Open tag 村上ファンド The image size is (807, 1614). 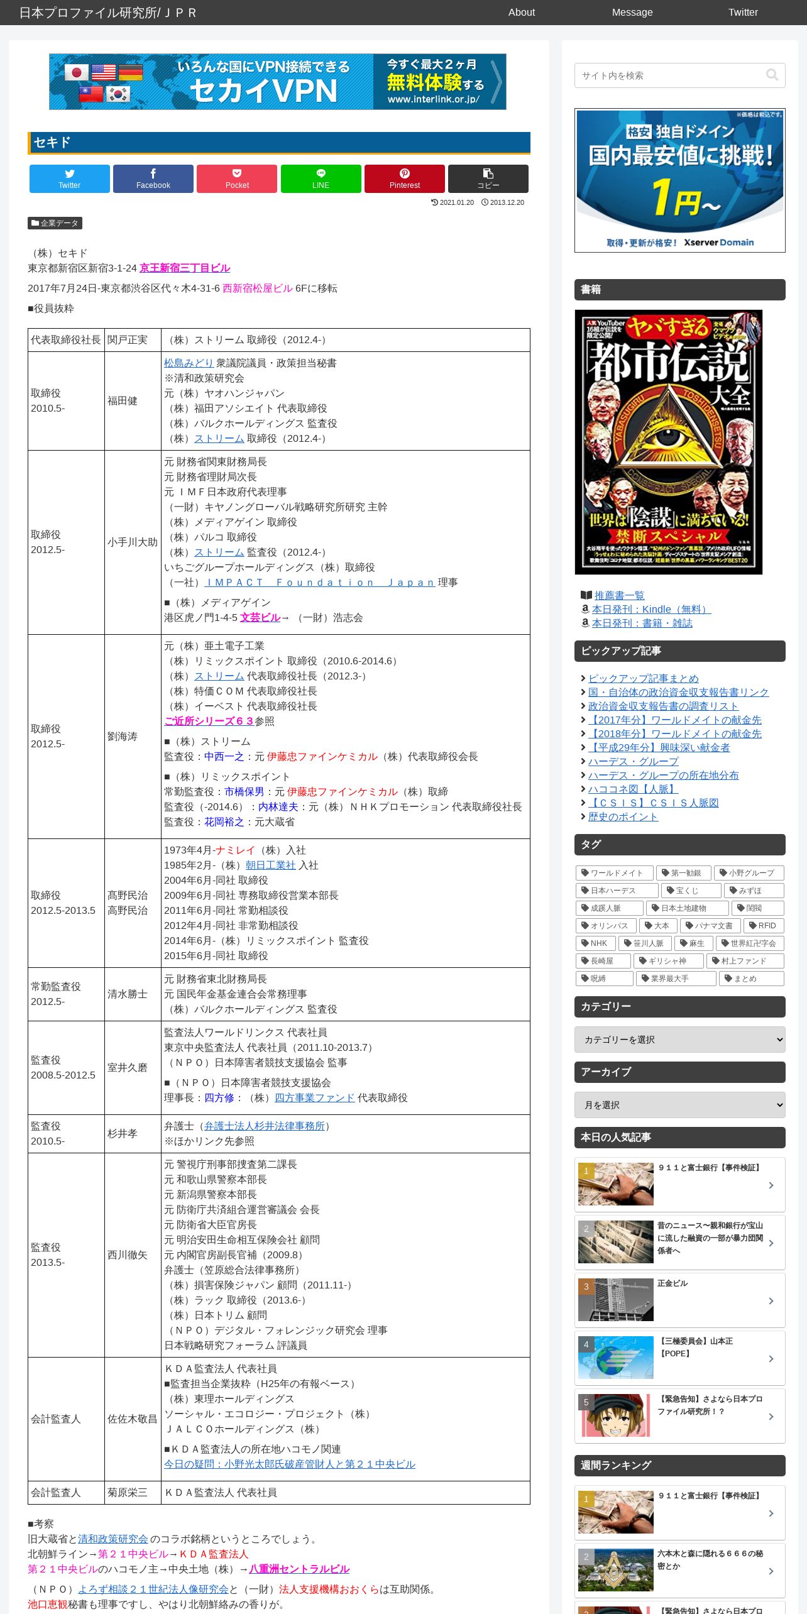pos(745,961)
